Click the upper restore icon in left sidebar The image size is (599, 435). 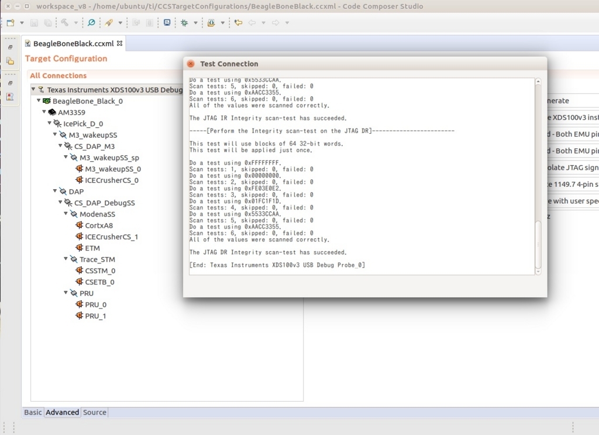coord(11,47)
